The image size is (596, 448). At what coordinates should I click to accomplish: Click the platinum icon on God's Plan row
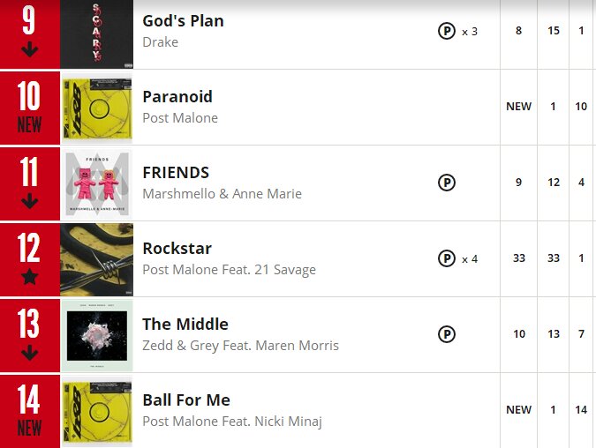click(x=447, y=32)
